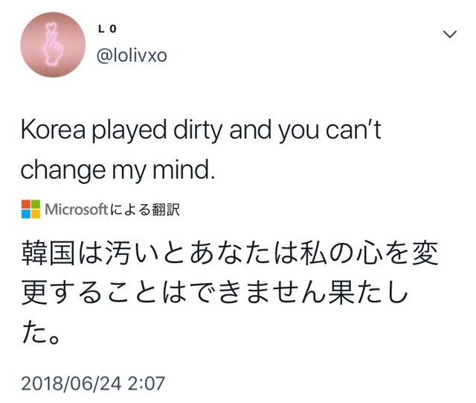The height and width of the screenshot is (403, 476).
Task: Open the profile via display name L O
Action: [107, 29]
